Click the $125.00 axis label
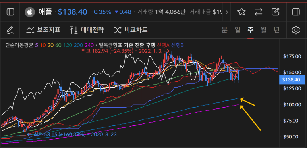 coord(292,88)
